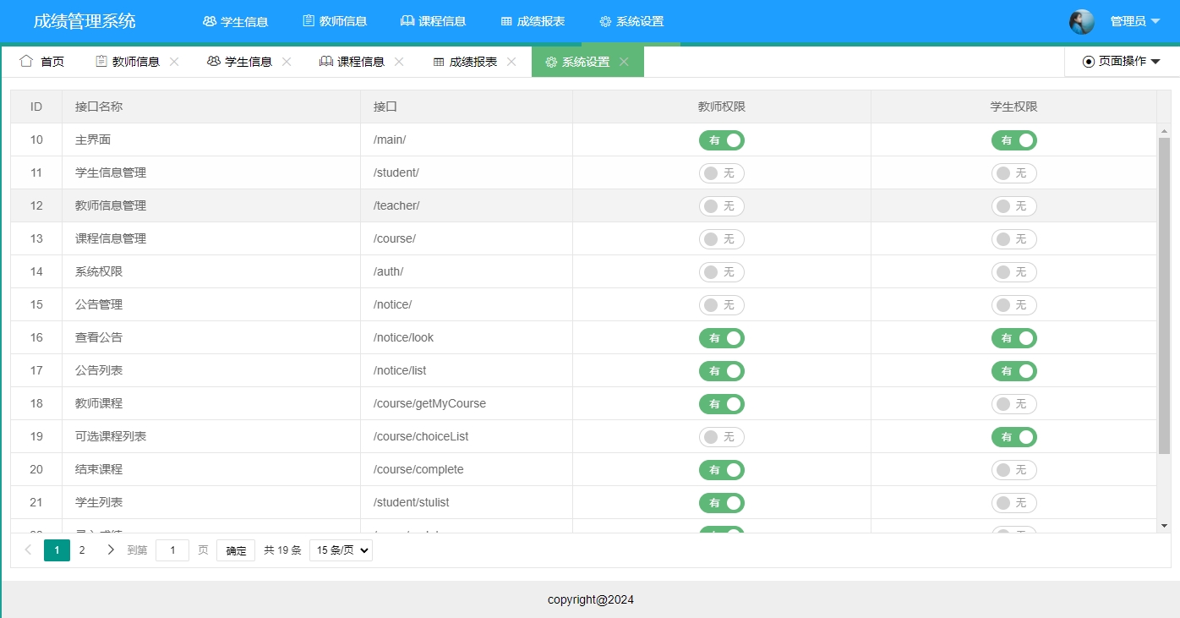Image resolution: width=1180 pixels, height=618 pixels.
Task: Disable teacher permission for 公告列表
Action: coord(722,371)
